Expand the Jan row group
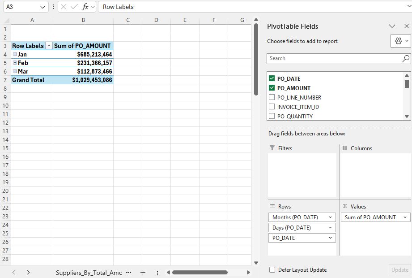The width and height of the screenshot is (412, 278). [x=15, y=54]
